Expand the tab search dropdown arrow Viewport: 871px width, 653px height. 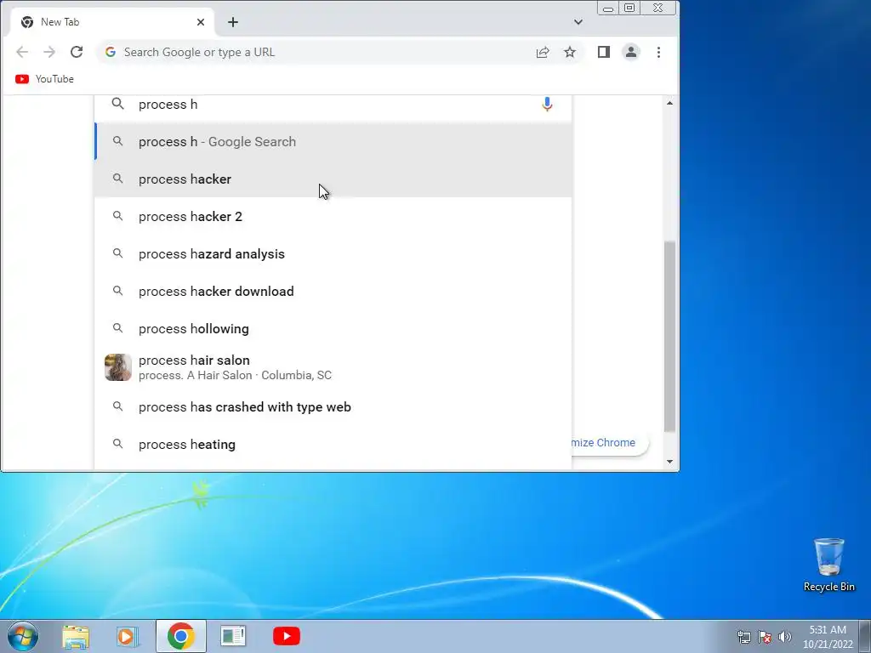point(578,22)
